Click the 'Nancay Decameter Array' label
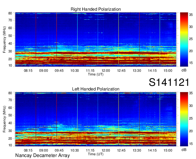This screenshot has height=159, width=196. pyautogui.click(x=42, y=156)
